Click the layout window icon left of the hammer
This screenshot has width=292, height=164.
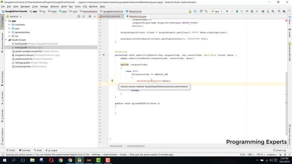pos(201,11)
